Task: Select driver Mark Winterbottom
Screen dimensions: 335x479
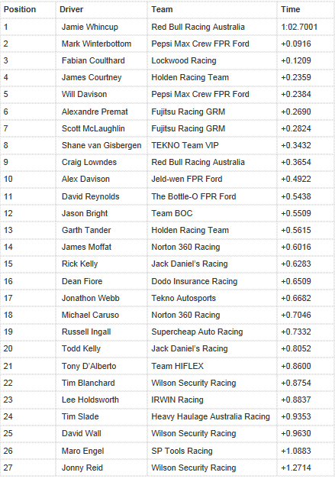Action: pyautogui.click(x=96, y=44)
